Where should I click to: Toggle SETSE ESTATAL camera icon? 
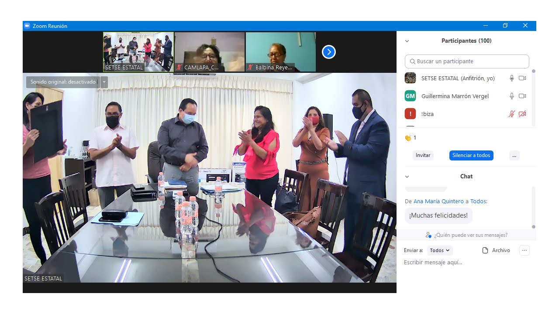[x=522, y=78]
